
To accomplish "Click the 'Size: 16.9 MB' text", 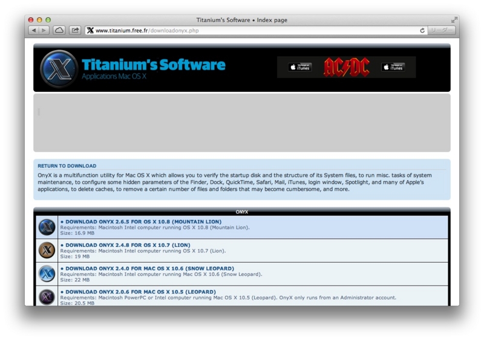I will [77, 233].
